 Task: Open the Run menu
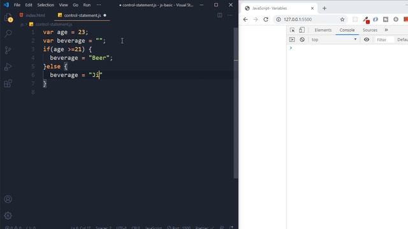87,5
